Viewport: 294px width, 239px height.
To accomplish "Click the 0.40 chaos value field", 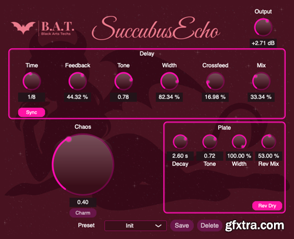I will 83,202.
